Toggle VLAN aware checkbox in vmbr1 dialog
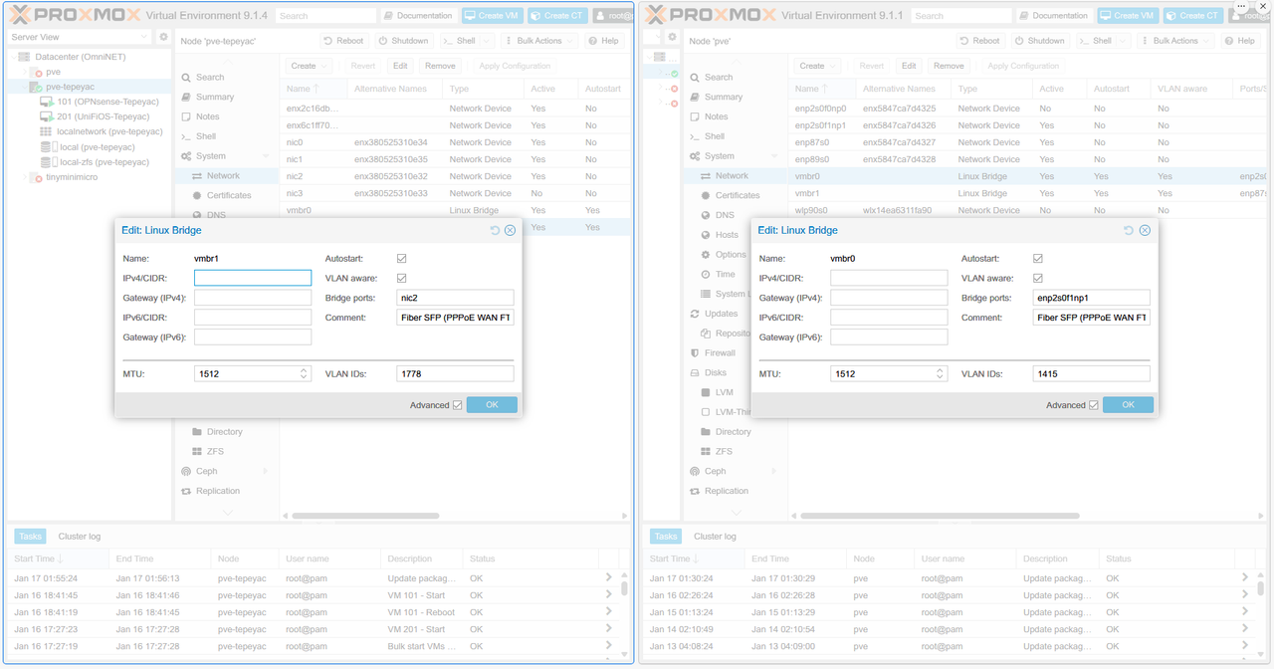The height and width of the screenshot is (669, 1274). [x=402, y=278]
